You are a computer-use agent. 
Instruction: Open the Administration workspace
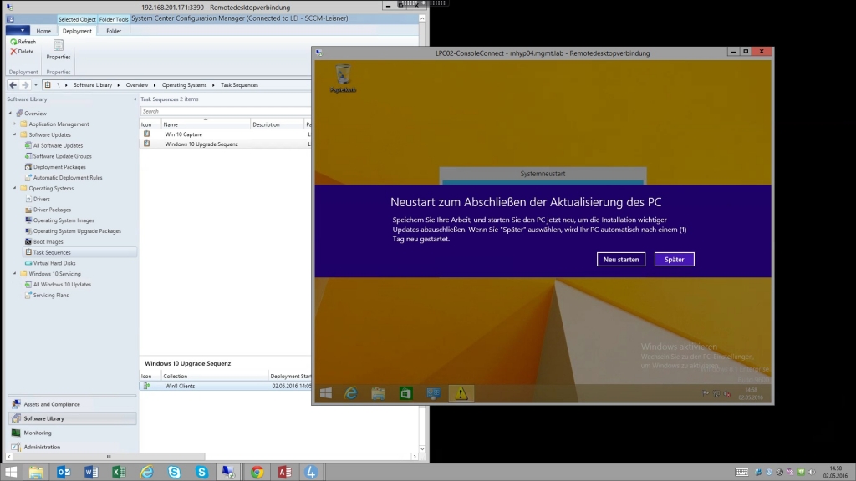point(72,447)
